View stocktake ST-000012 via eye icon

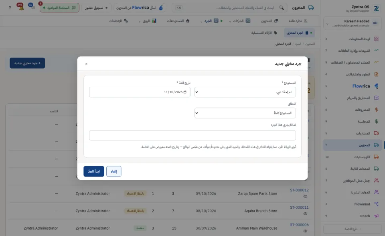coord(305,196)
